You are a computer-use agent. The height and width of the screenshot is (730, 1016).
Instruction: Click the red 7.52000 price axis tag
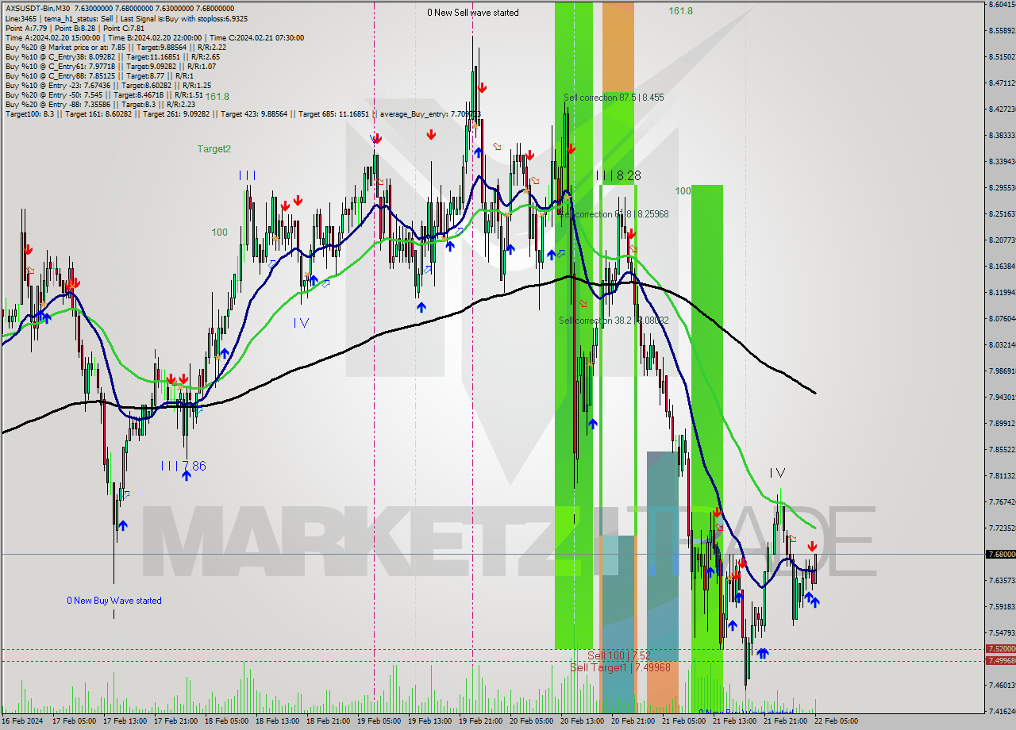(1000, 649)
